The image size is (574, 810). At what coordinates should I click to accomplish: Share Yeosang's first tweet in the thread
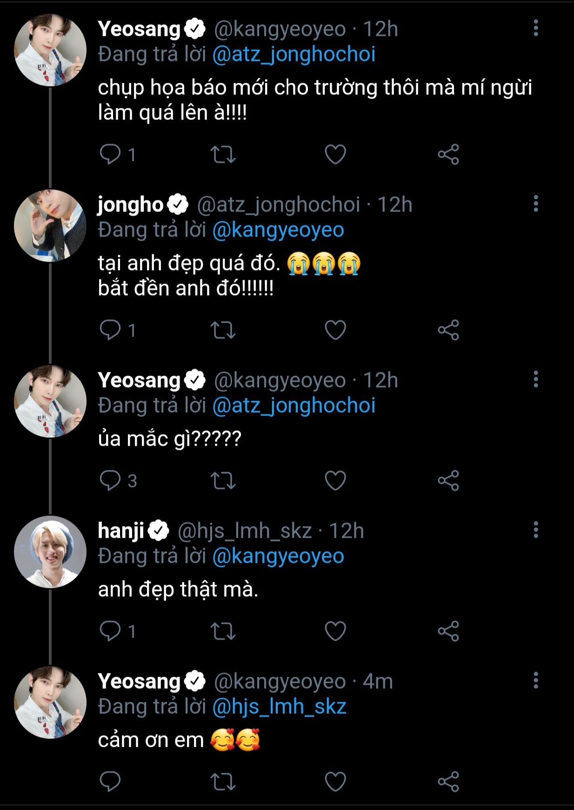[448, 154]
